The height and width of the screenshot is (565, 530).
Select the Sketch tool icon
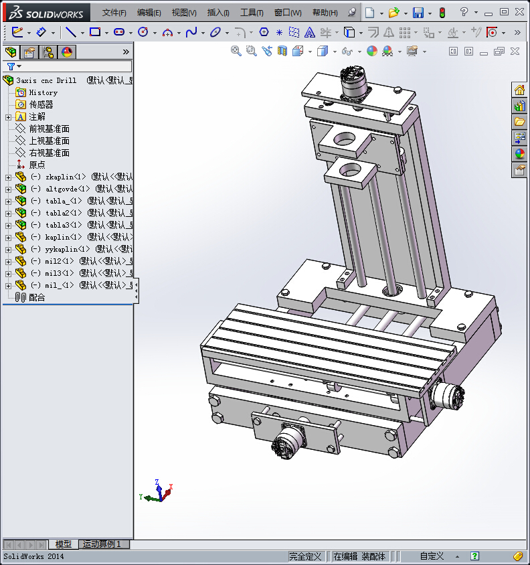click(17, 32)
